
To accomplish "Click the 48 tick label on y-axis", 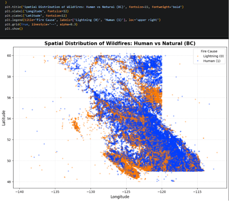I will click(x=9, y=182).
